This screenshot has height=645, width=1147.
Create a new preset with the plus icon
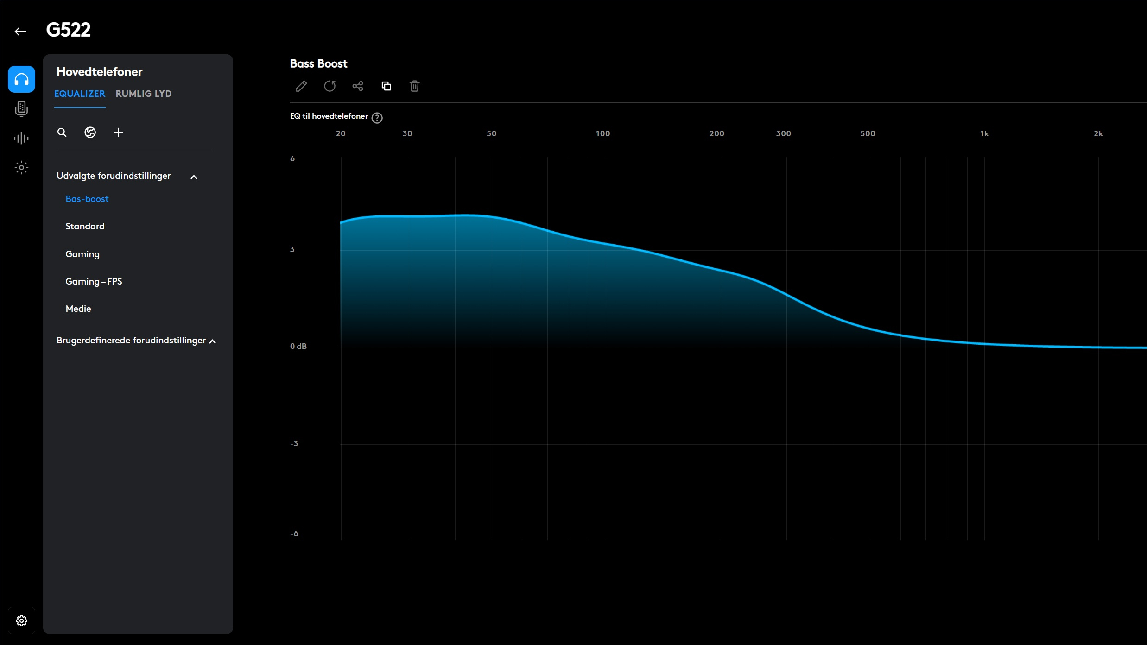click(119, 133)
